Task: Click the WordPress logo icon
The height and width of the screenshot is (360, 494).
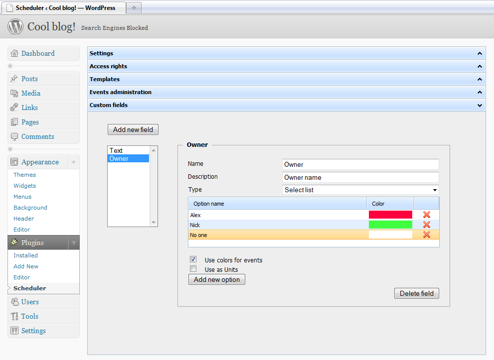Action: pos(15,26)
